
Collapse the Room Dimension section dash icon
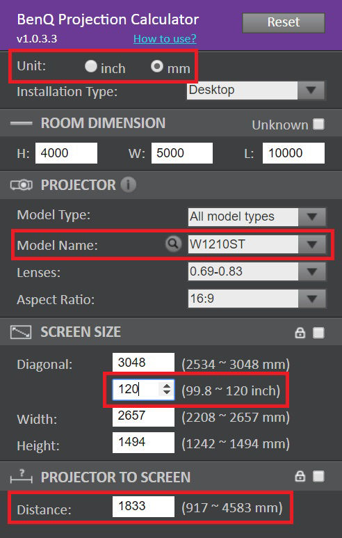click(x=22, y=123)
